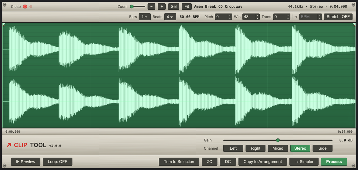Send clip to Simpler button

(x=304, y=161)
